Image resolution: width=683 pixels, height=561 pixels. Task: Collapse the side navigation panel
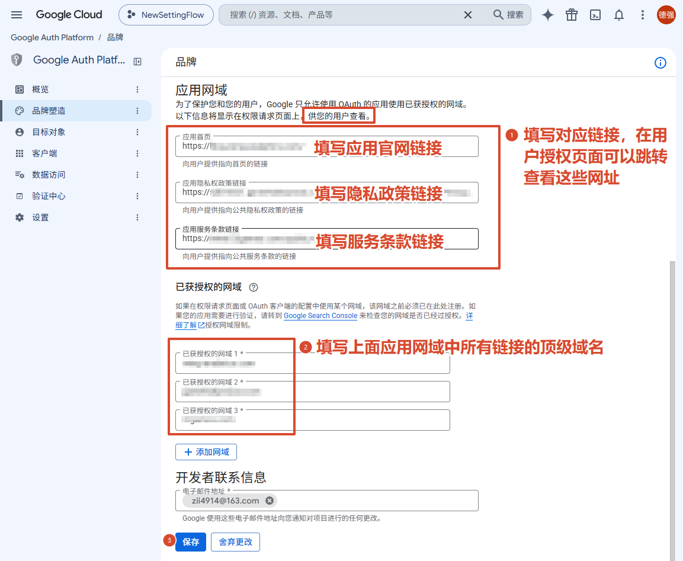pos(137,62)
